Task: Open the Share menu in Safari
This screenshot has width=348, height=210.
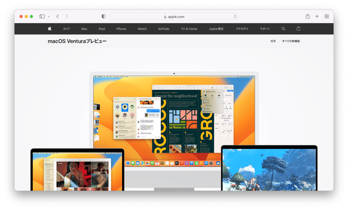Action: pos(308,16)
